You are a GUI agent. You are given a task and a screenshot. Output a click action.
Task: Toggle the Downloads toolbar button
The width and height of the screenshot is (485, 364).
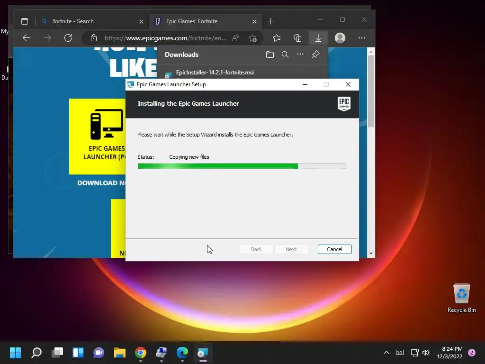(x=318, y=38)
